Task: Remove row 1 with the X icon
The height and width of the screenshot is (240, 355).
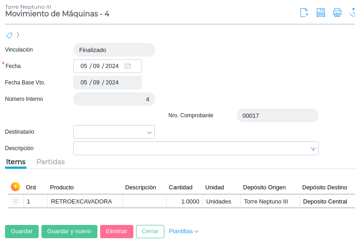Action: [15, 201]
